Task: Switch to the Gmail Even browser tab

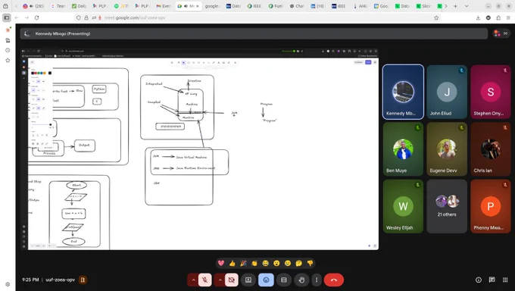Action: click(164, 6)
